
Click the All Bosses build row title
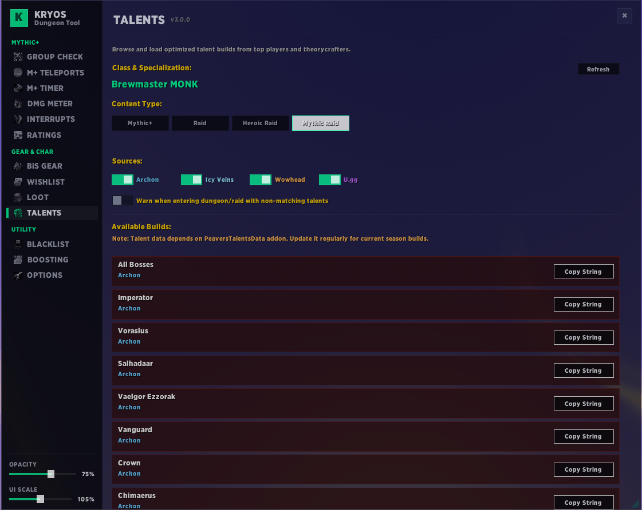[x=136, y=264]
